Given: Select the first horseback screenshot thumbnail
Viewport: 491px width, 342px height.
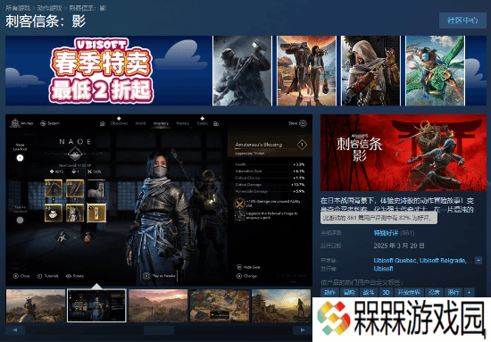Looking at the screenshot, I should click(x=36, y=305).
